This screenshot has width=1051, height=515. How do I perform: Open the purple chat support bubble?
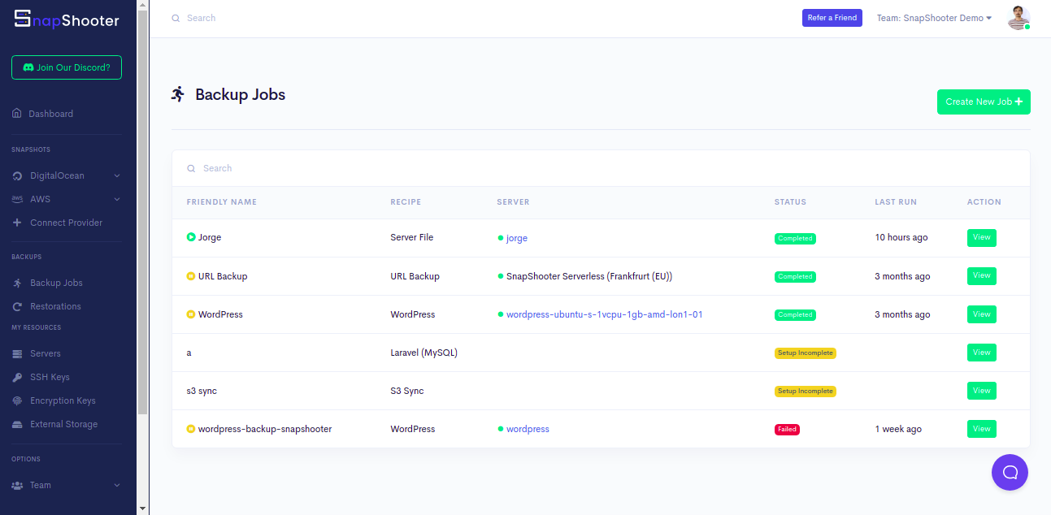coord(1010,472)
